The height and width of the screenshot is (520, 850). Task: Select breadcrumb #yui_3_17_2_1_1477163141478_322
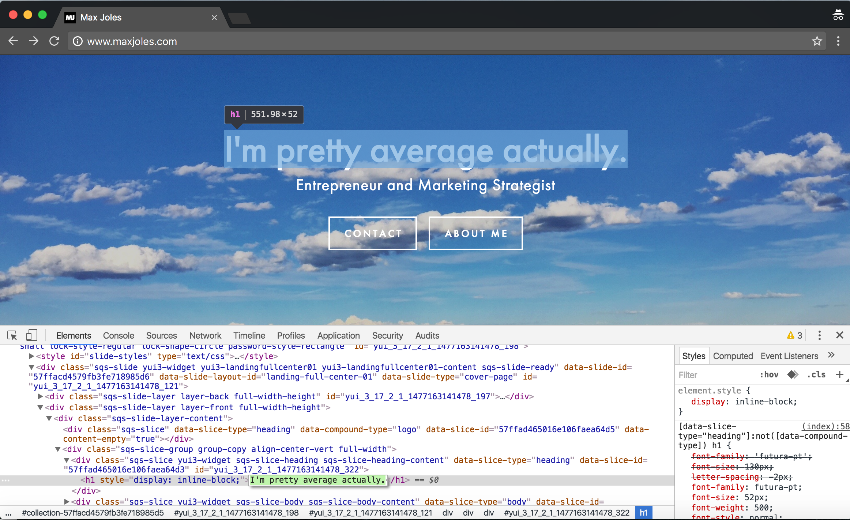[x=567, y=513]
